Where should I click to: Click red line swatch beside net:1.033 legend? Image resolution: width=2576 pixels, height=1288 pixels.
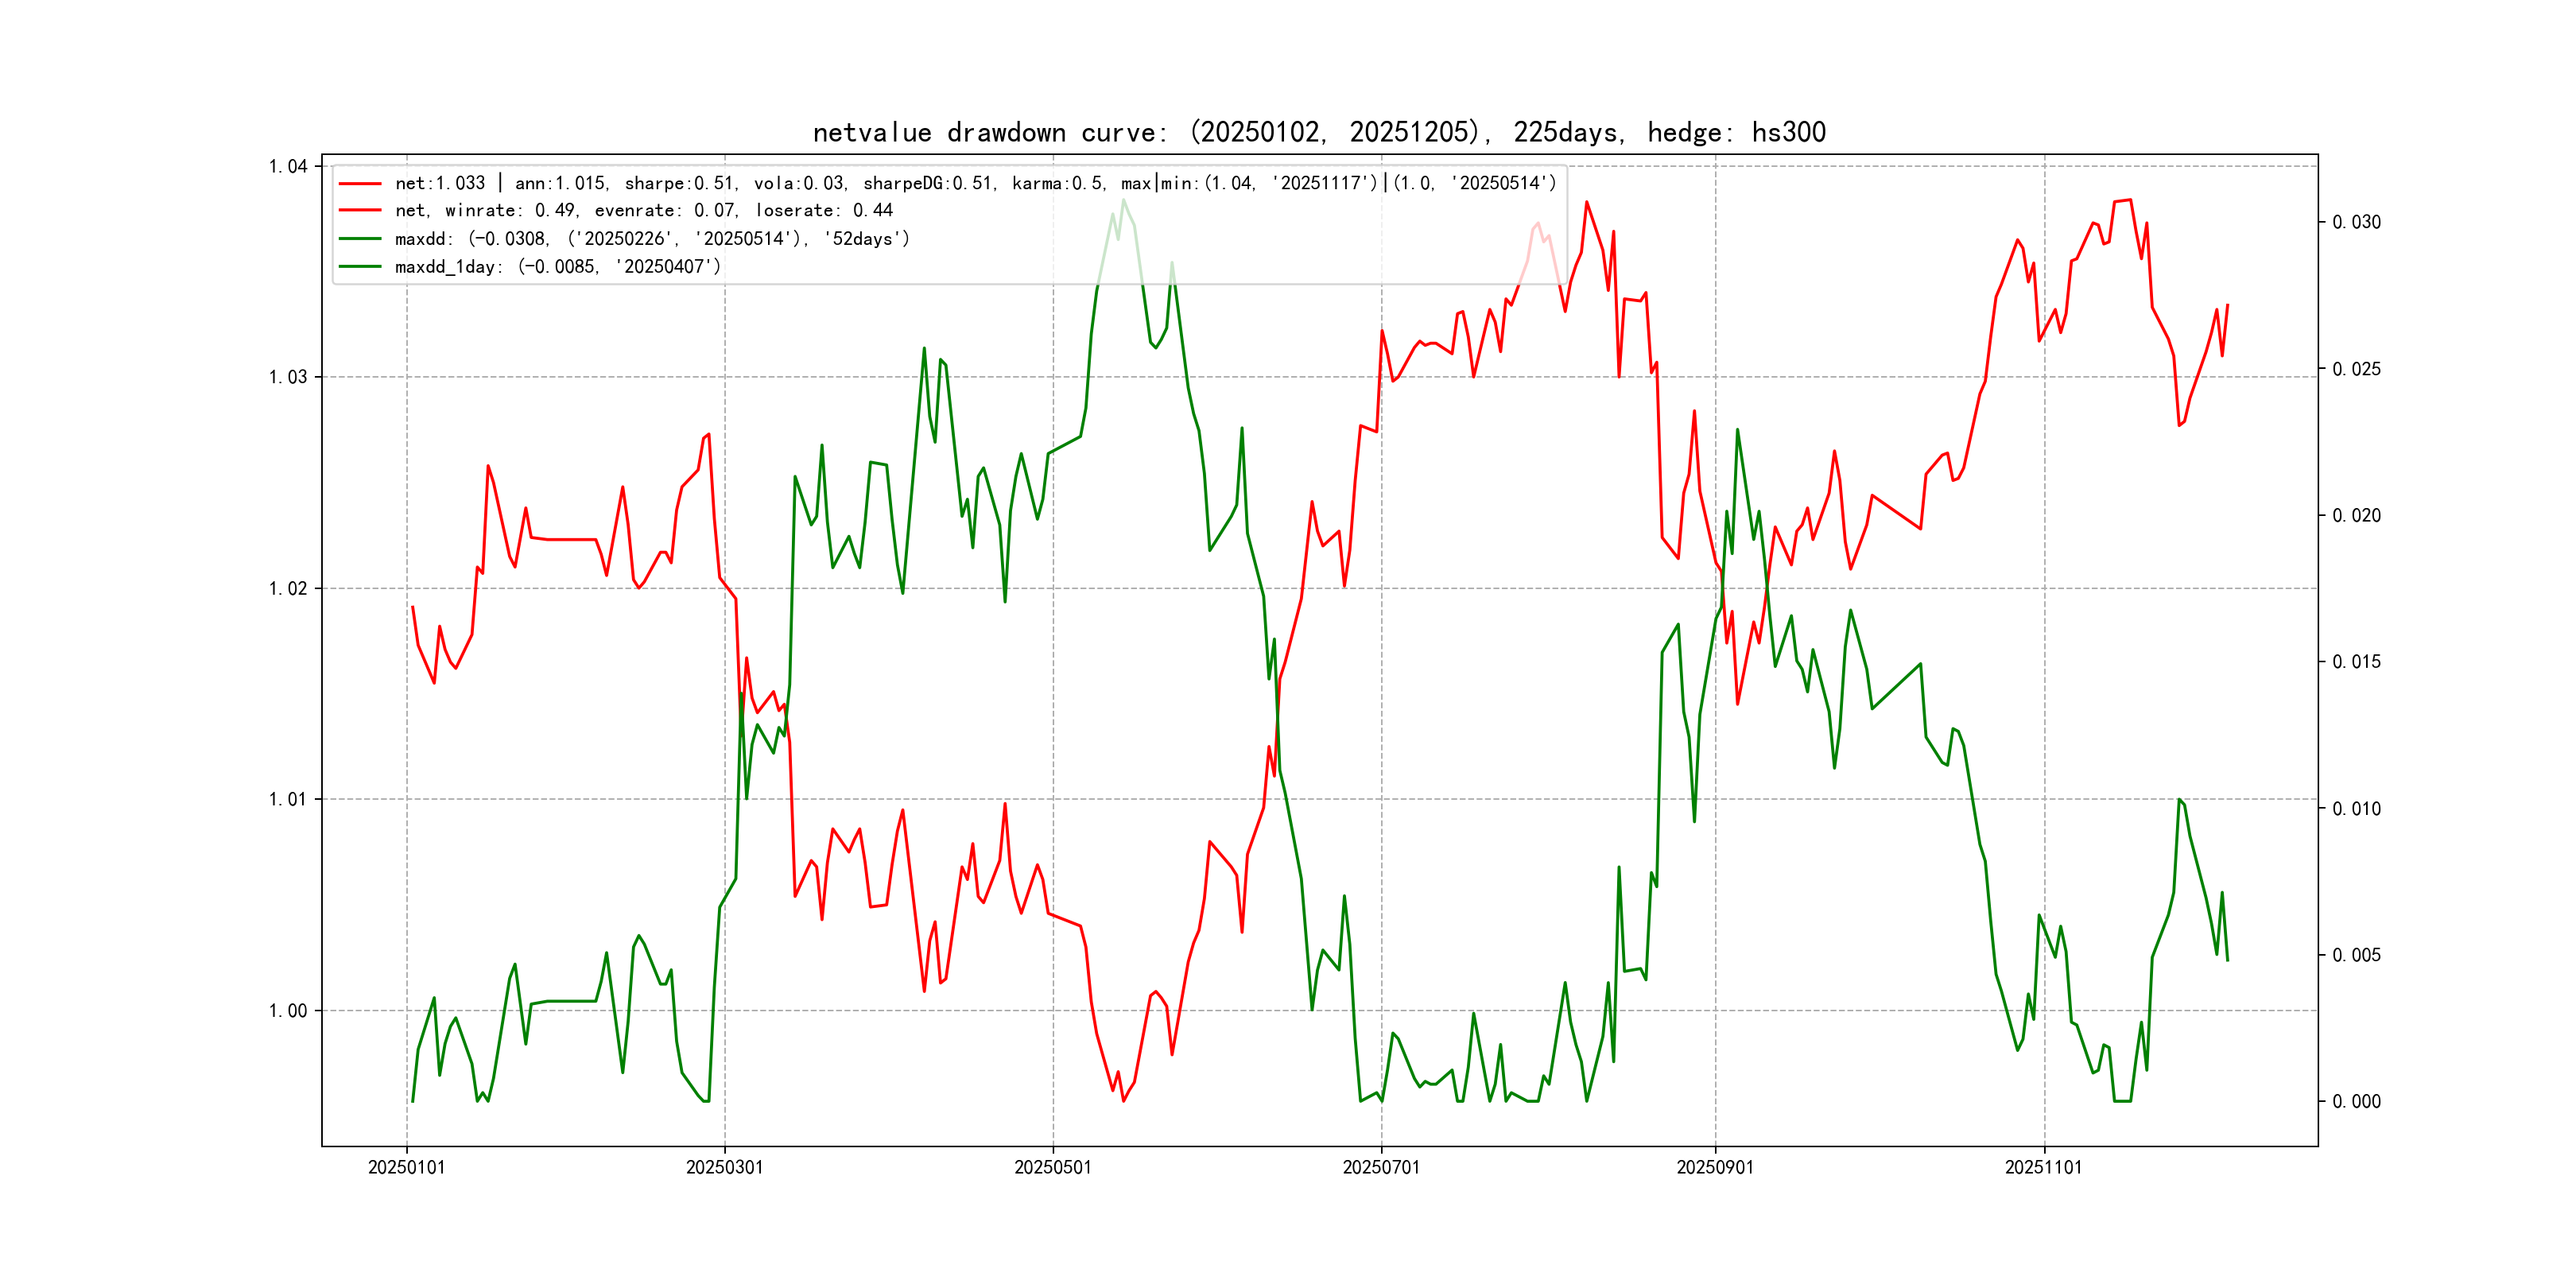(360, 184)
